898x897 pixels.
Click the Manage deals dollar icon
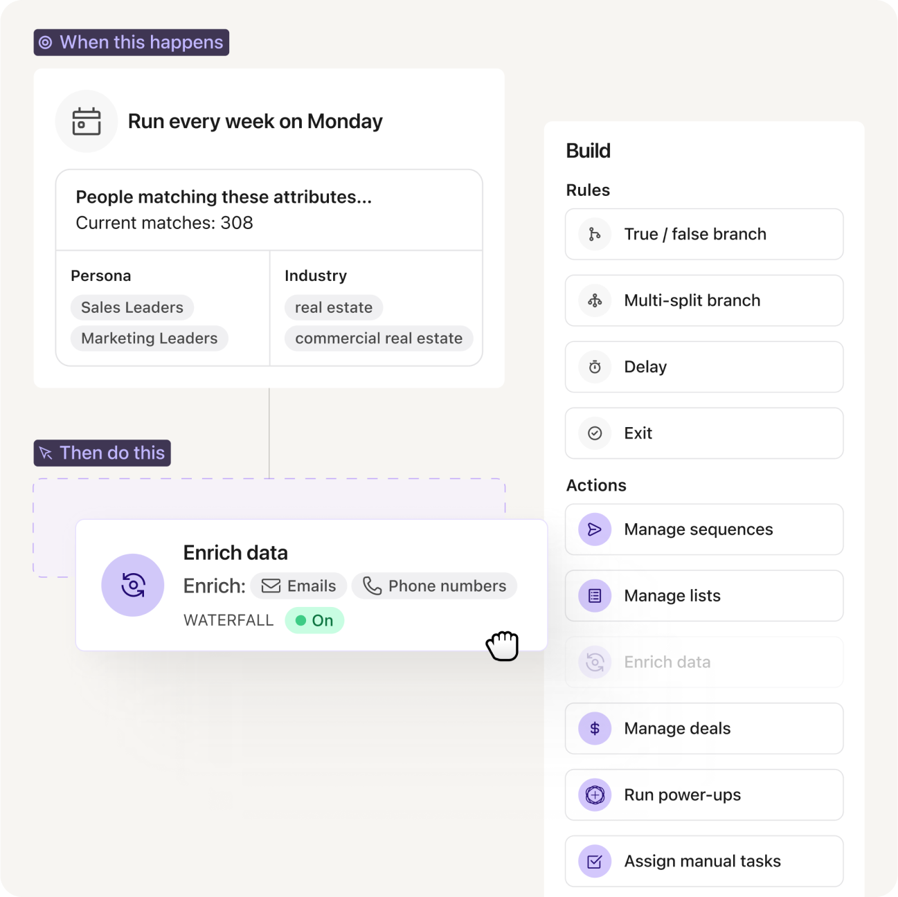tap(595, 729)
